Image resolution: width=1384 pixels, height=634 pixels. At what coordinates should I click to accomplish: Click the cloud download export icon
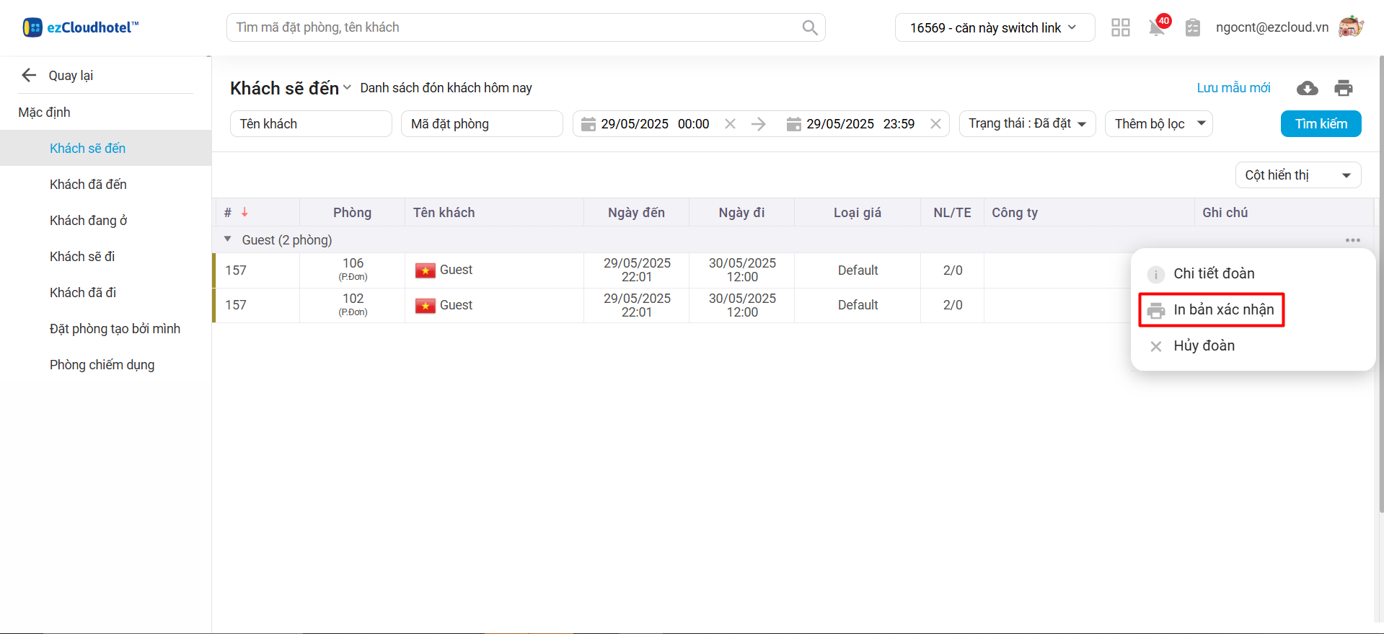click(1307, 88)
